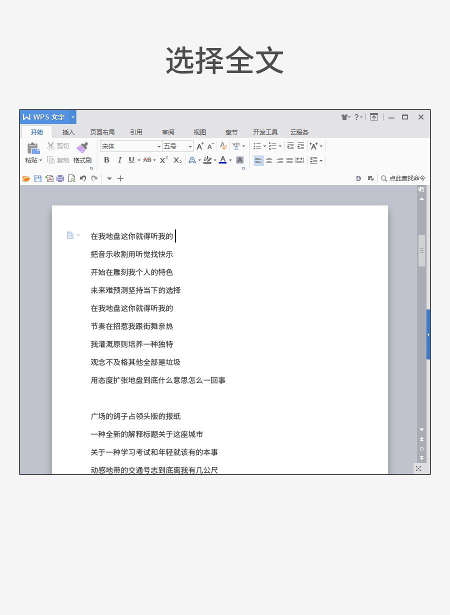The image size is (450, 615).
Task: Toggle strikethrough AB formatting
Action: click(x=147, y=160)
